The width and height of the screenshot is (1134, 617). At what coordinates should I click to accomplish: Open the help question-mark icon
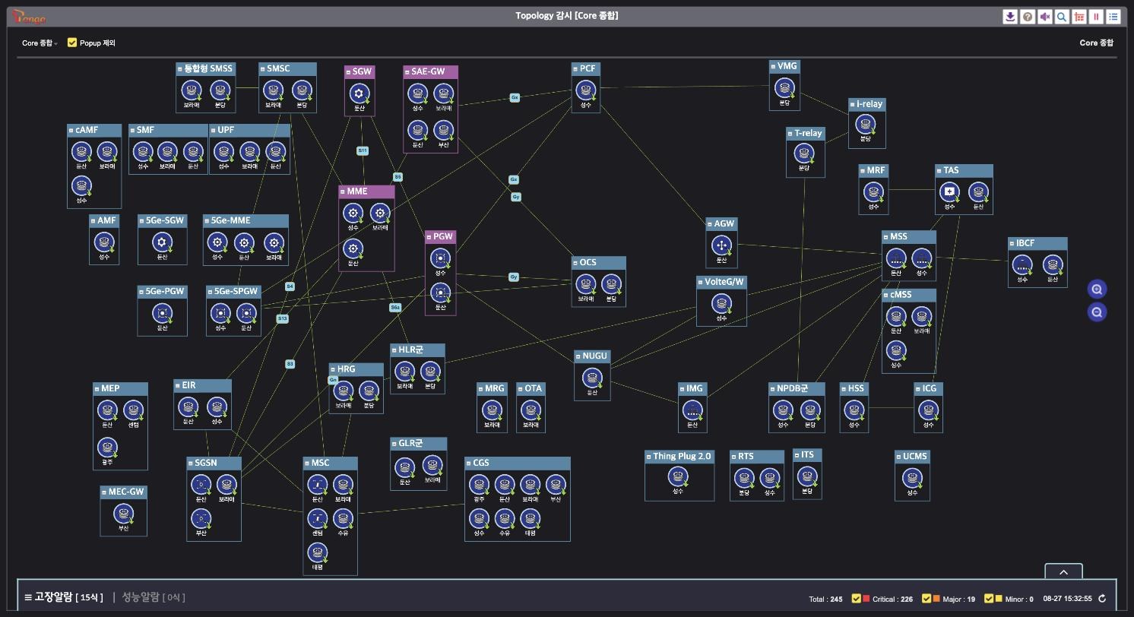[1028, 17]
